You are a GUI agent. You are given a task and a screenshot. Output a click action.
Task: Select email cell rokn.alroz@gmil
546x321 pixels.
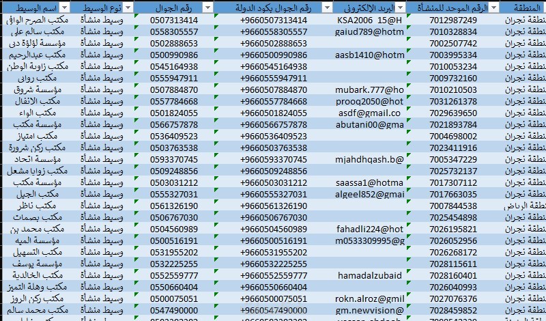point(369,298)
